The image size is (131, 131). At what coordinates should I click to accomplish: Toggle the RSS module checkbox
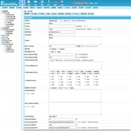coord(74,71)
